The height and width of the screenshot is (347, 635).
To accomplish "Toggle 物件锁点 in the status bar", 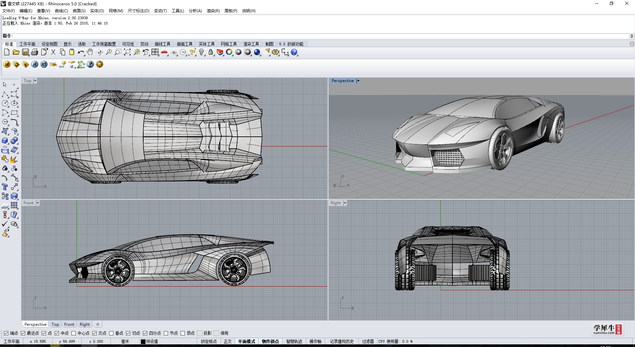I will (x=270, y=341).
